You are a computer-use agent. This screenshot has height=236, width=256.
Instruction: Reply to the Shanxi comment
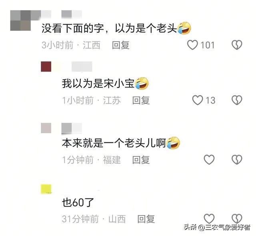coord(146,219)
